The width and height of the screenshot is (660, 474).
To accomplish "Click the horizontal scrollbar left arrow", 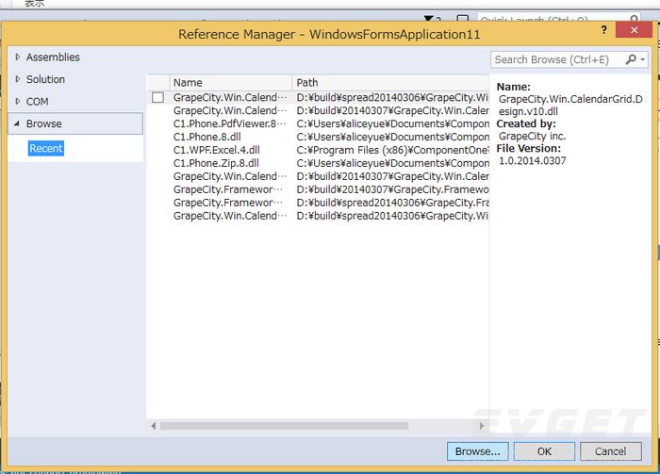I will (153, 426).
